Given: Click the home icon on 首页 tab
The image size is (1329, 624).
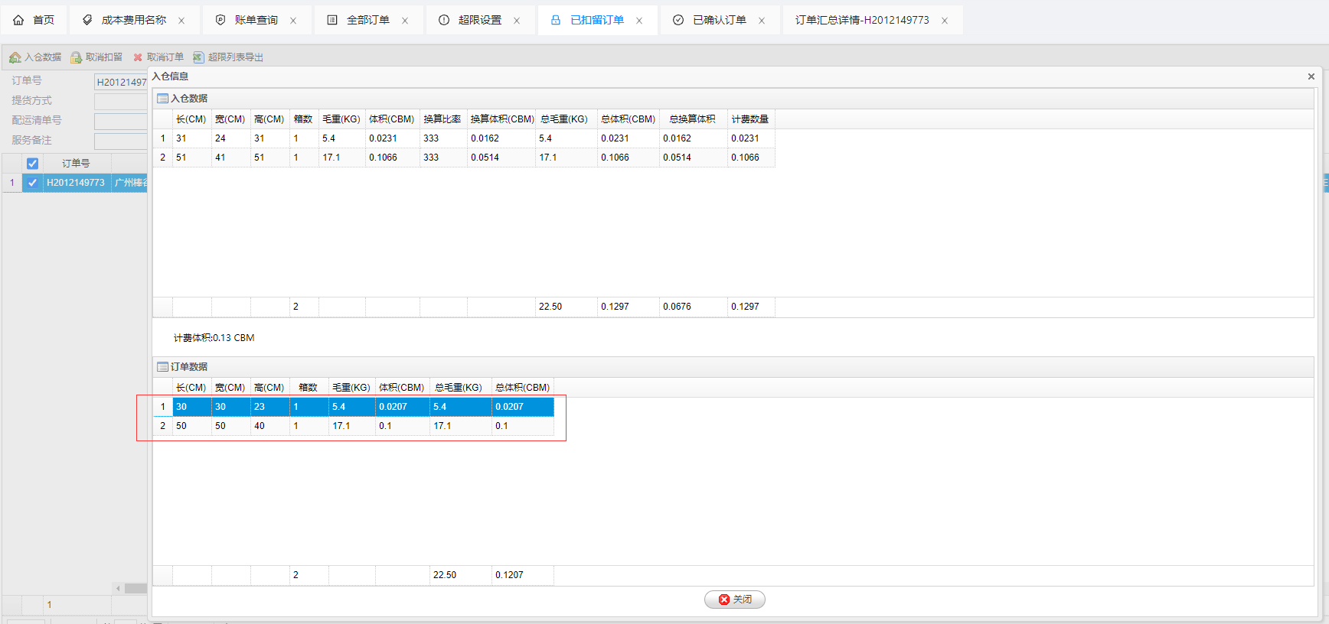Looking at the screenshot, I should click(19, 20).
